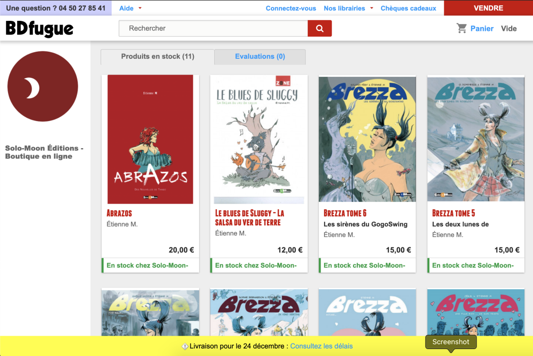Click the Panier cart link
The width and height of the screenshot is (533, 356).
click(x=482, y=28)
